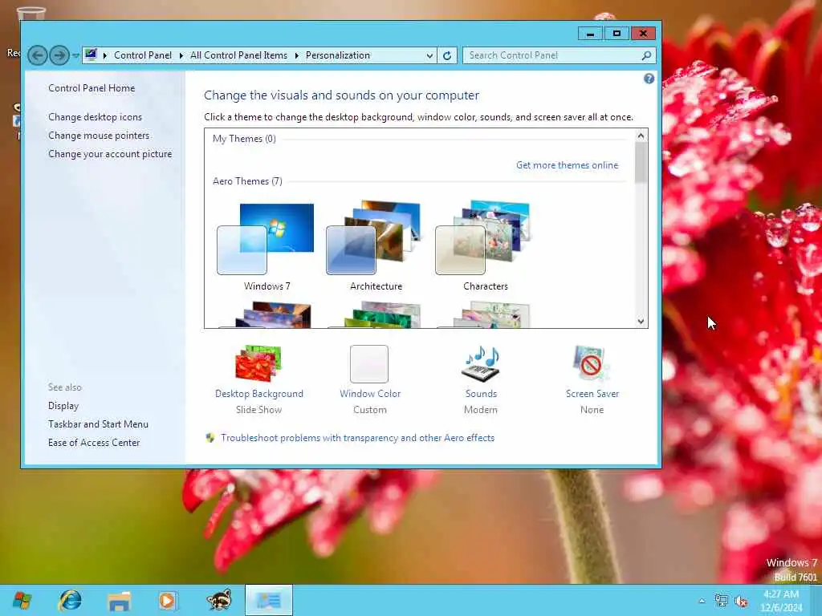Open the recent pages dropdown arrow
822x616 pixels.
point(75,55)
